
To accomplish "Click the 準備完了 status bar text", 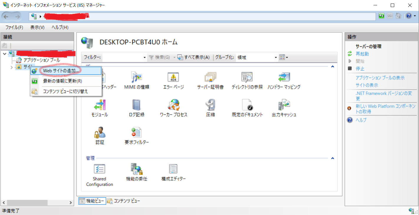I will [11, 211].
